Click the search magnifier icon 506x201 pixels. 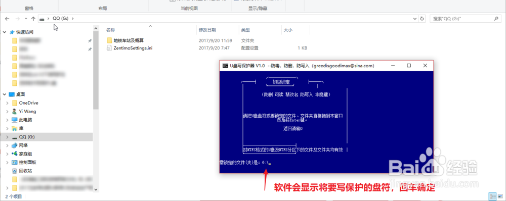click(497, 19)
